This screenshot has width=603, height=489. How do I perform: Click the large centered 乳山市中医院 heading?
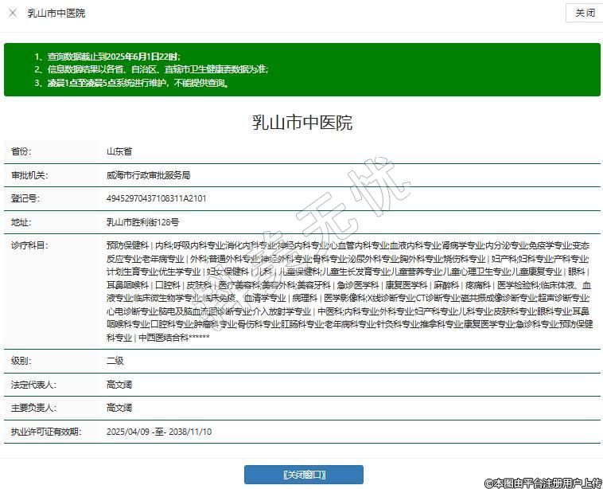point(301,123)
